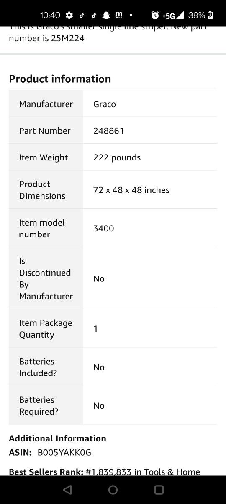Tap the recent apps square button
The height and width of the screenshot is (504, 226).
coord(159,490)
